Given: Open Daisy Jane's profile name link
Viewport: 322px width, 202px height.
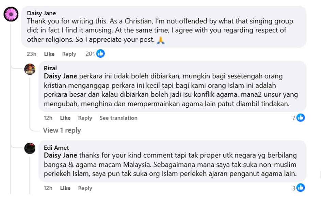Looking at the screenshot, I should tap(42, 13).
